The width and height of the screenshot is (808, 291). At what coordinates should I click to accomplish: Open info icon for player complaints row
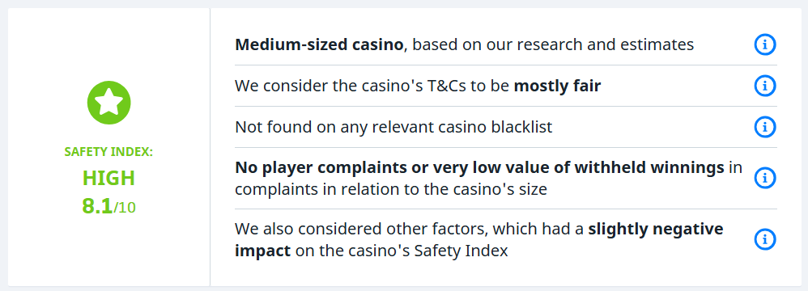(765, 179)
